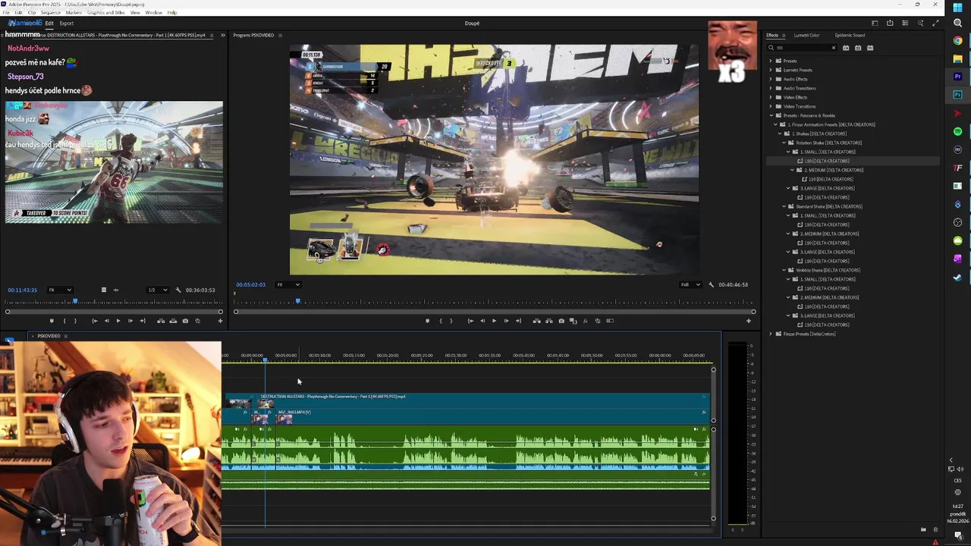The width and height of the screenshot is (971, 546).
Task: Expand the Video Transitions folder
Action: click(x=771, y=106)
